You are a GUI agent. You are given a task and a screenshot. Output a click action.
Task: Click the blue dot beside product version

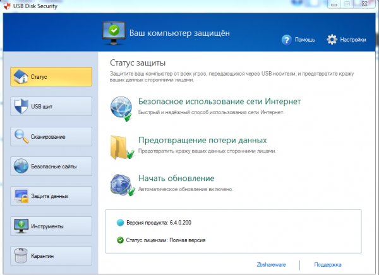[x=120, y=223]
